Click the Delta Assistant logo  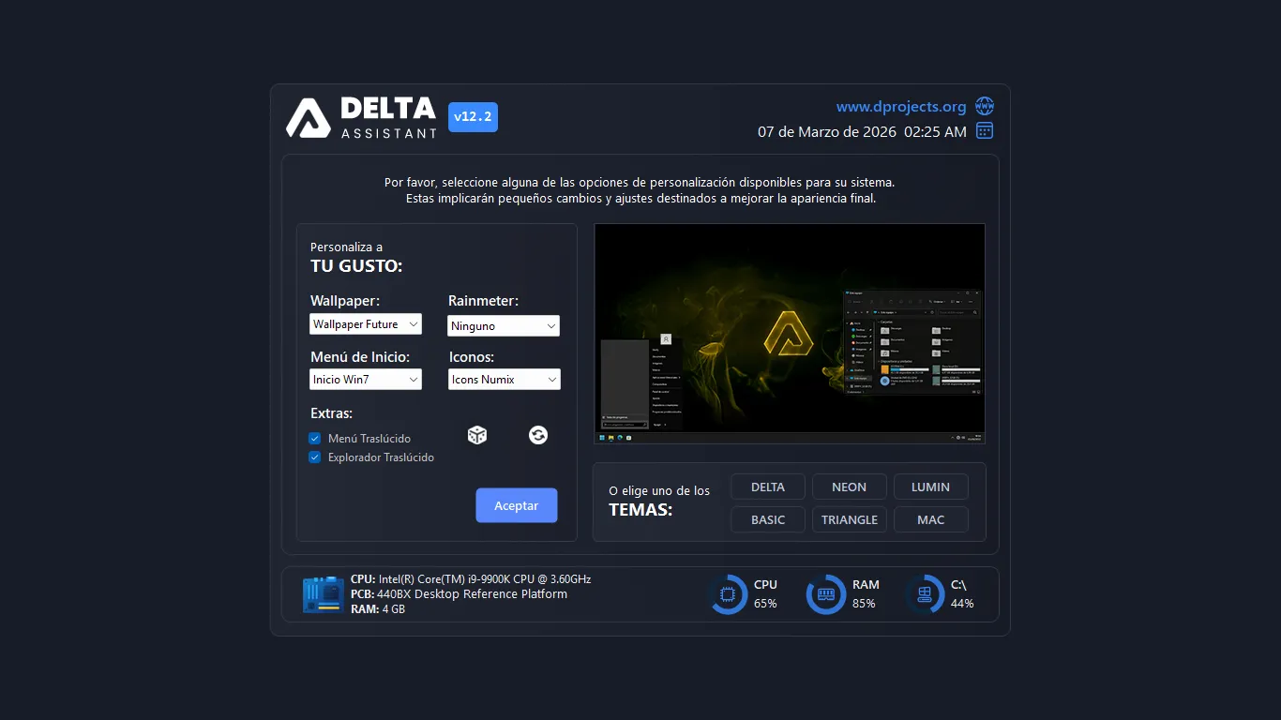pyautogui.click(x=361, y=118)
